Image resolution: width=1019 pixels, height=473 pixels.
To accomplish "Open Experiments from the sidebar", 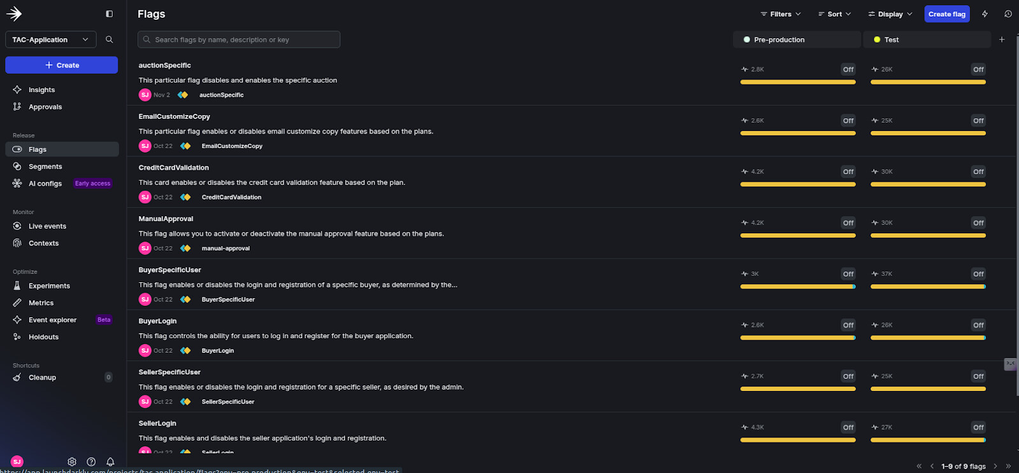I will pyautogui.click(x=49, y=286).
